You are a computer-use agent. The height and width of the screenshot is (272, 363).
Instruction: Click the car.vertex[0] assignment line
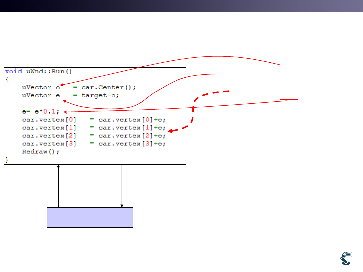(94, 120)
